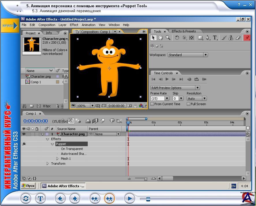The width and height of the screenshot is (256, 206).
Task: Expand the Transform properties
Action: 48,164
